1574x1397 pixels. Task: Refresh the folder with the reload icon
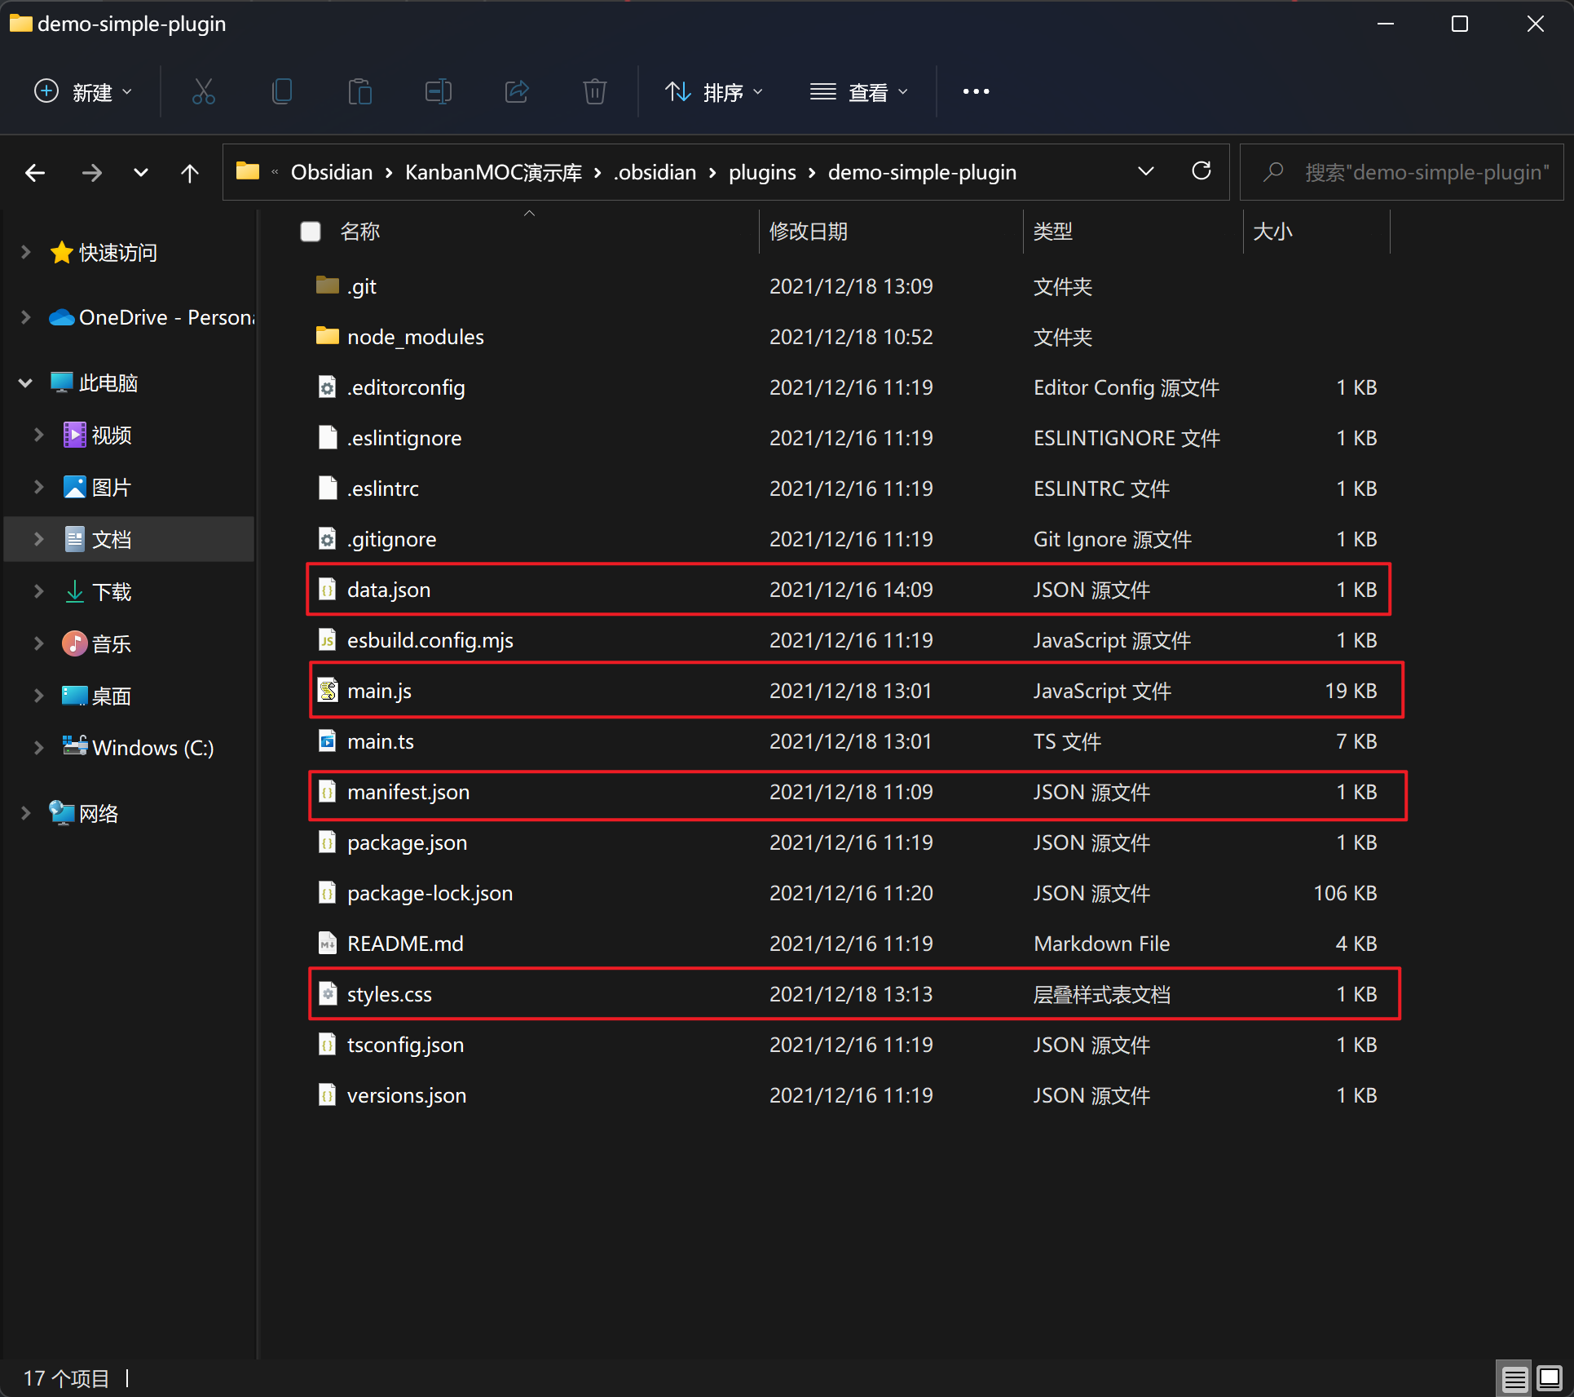(x=1201, y=171)
